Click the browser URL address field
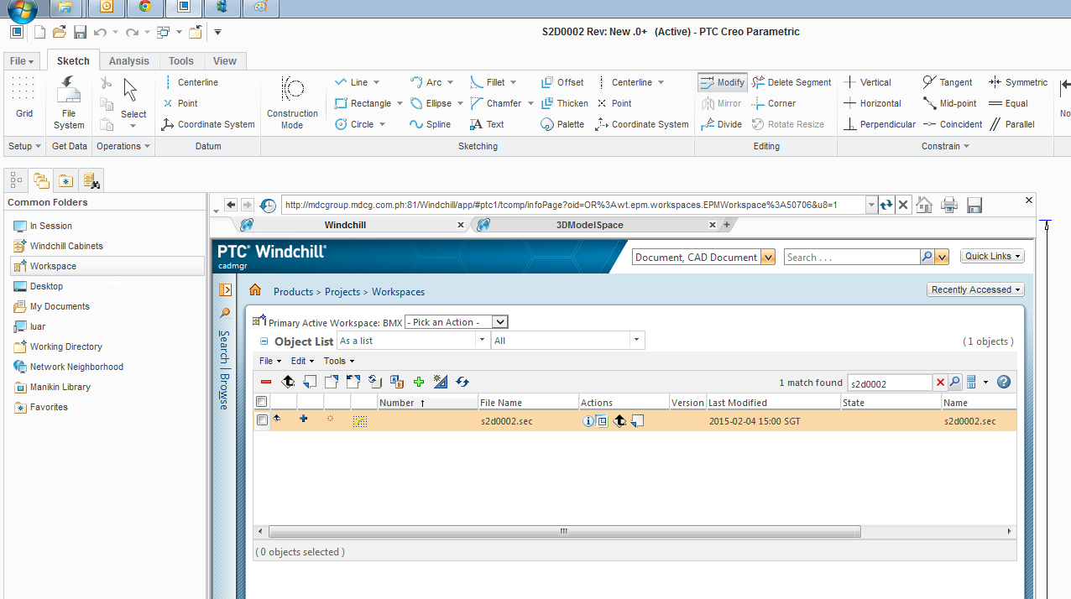 (x=572, y=205)
